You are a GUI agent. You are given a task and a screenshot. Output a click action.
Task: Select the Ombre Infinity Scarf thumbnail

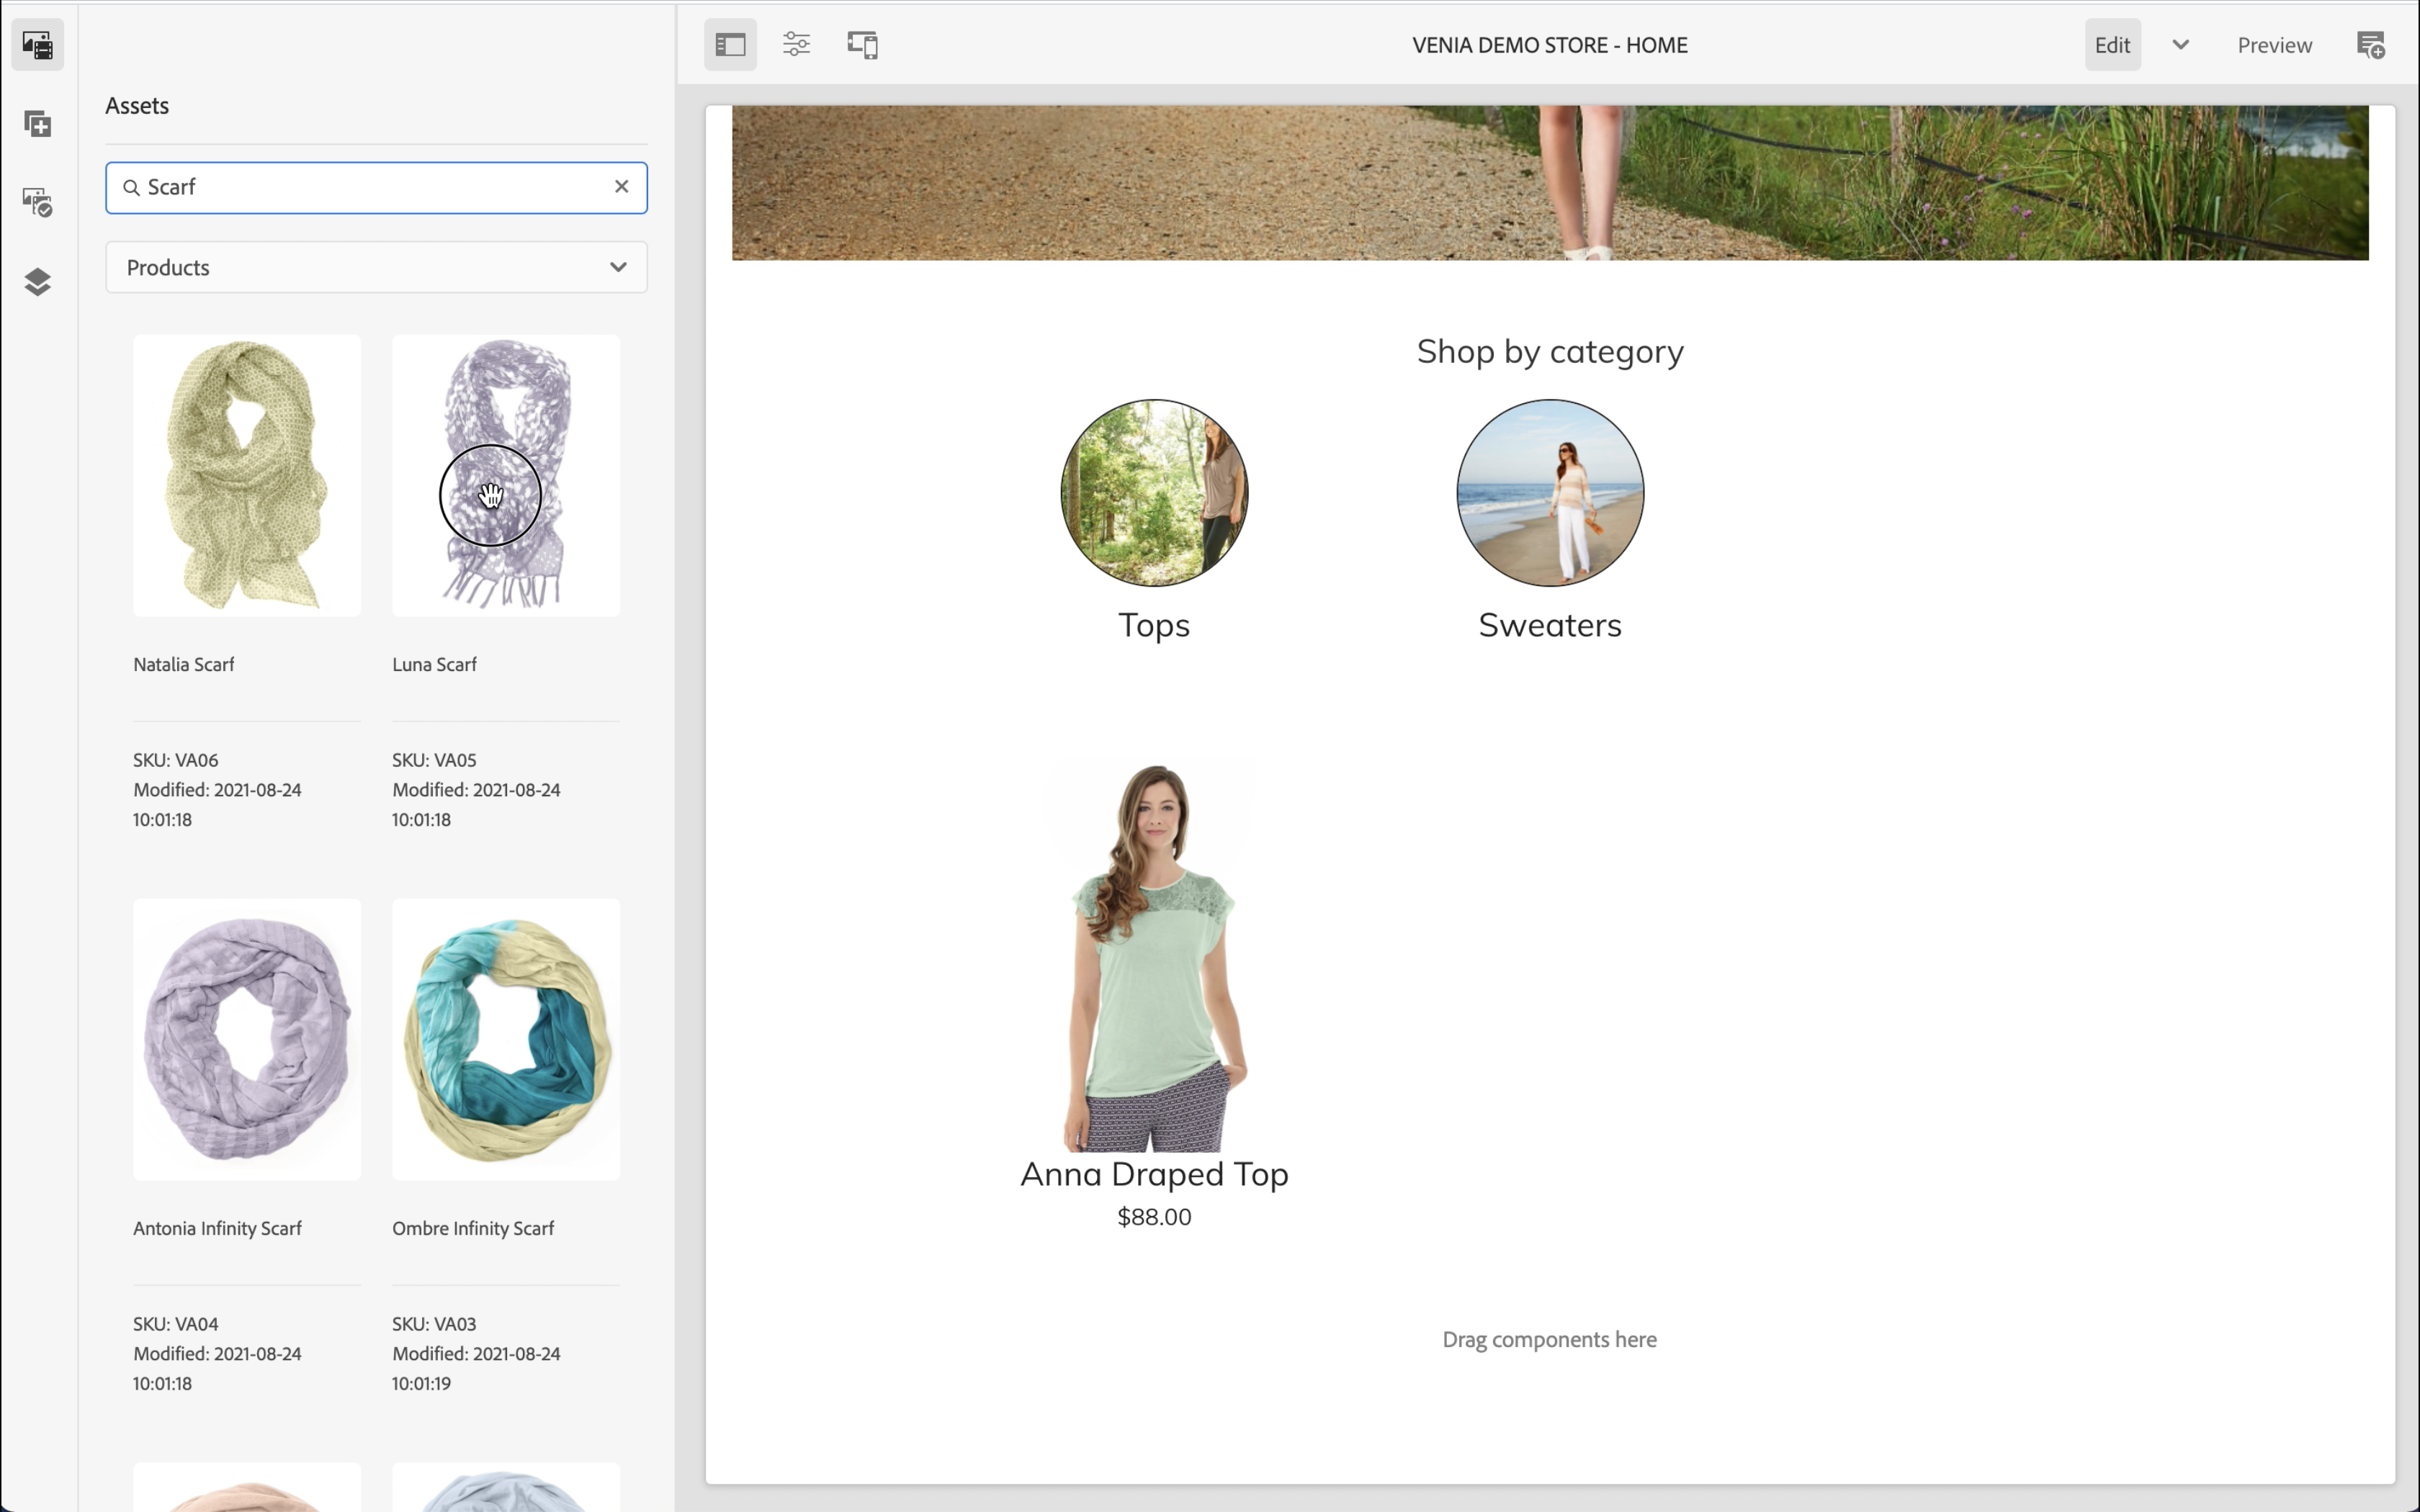[506, 1039]
